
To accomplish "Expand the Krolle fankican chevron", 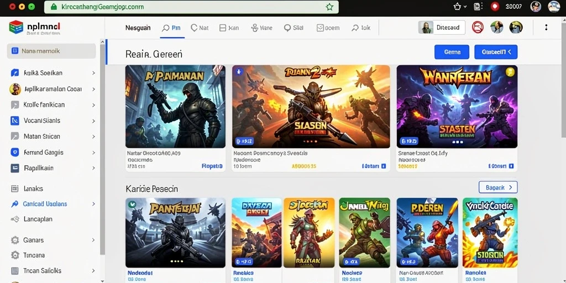I will point(93,105).
